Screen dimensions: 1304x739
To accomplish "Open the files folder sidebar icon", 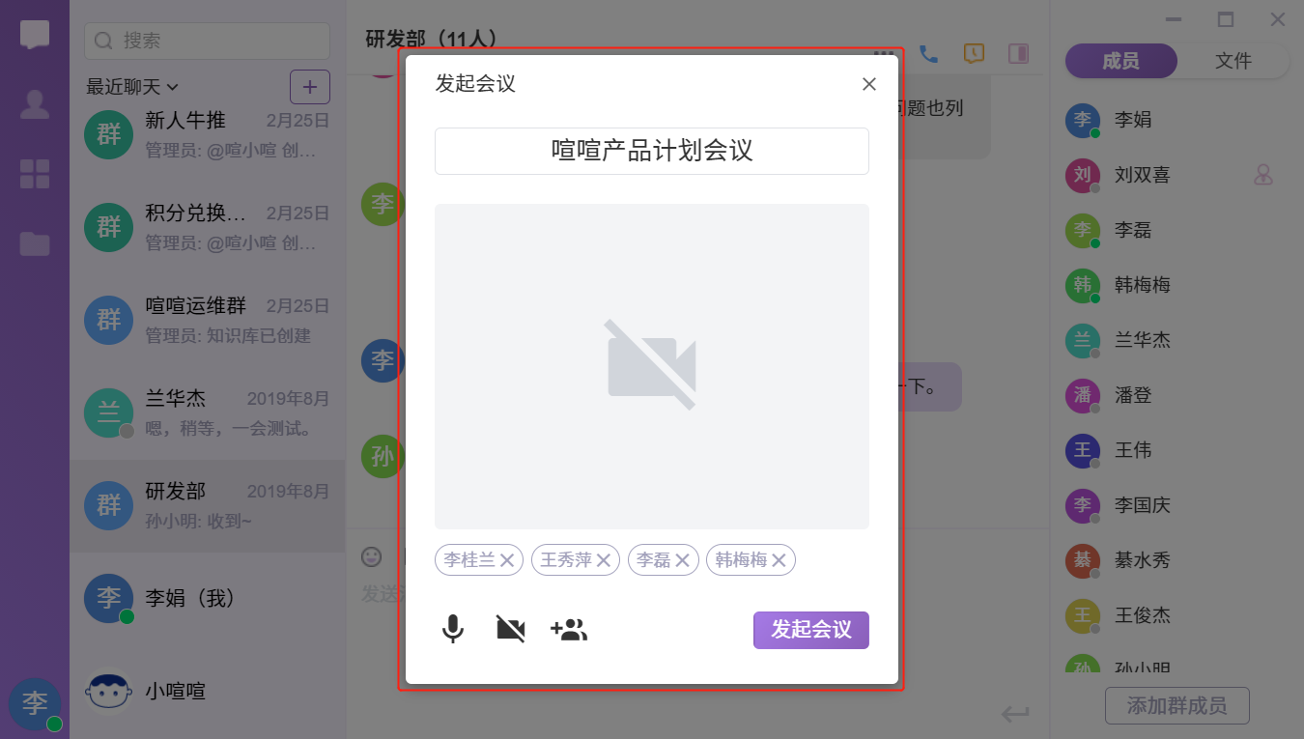I will tap(35, 243).
